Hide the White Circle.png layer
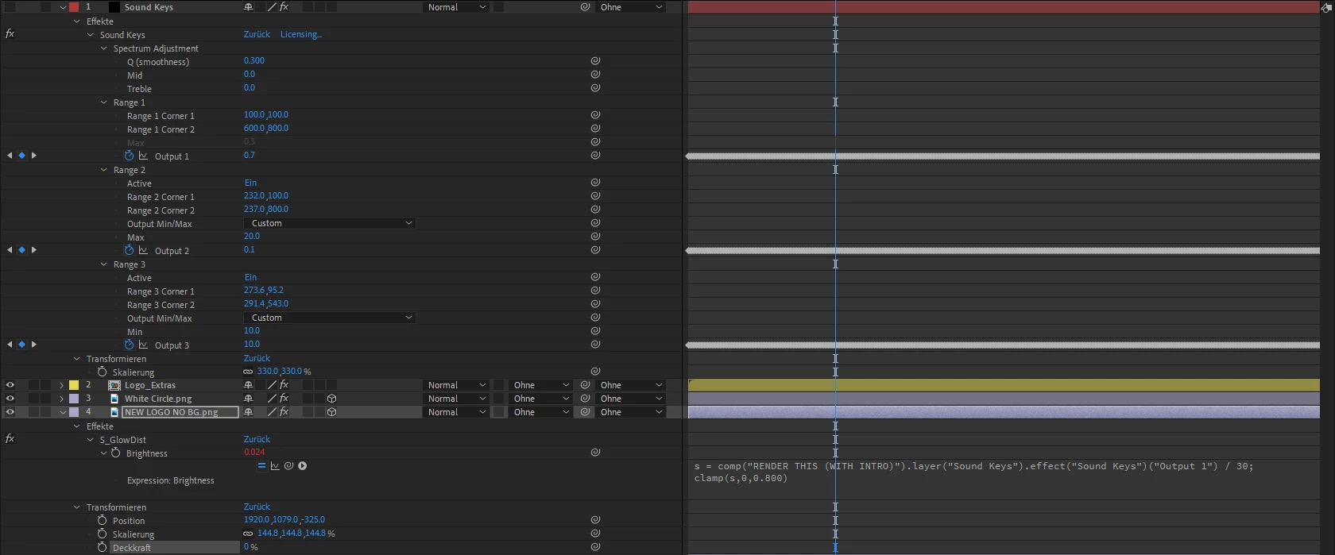 [10, 399]
